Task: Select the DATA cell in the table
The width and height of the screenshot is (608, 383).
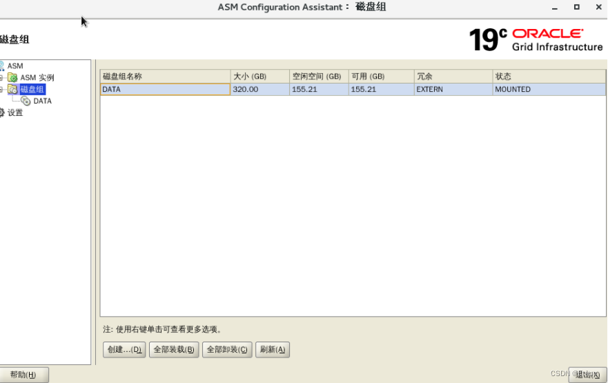Action: pyautogui.click(x=165, y=89)
